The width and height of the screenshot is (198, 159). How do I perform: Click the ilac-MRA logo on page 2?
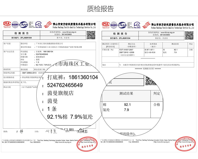(114, 25)
